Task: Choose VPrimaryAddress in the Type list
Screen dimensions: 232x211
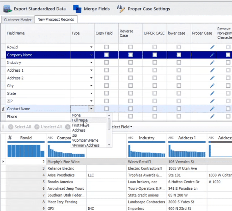Action: click(86, 145)
